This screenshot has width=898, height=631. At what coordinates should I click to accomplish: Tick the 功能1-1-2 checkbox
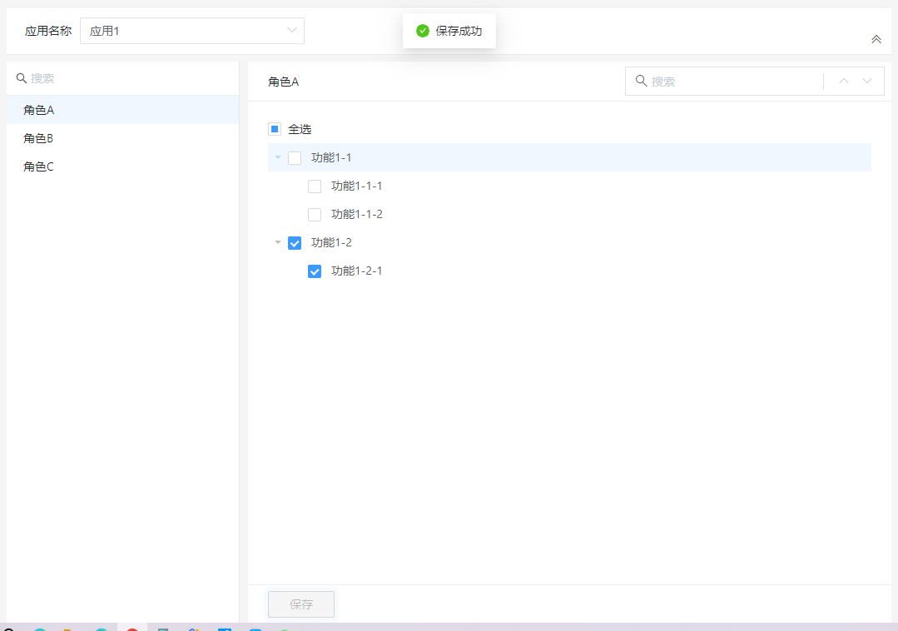click(x=315, y=215)
